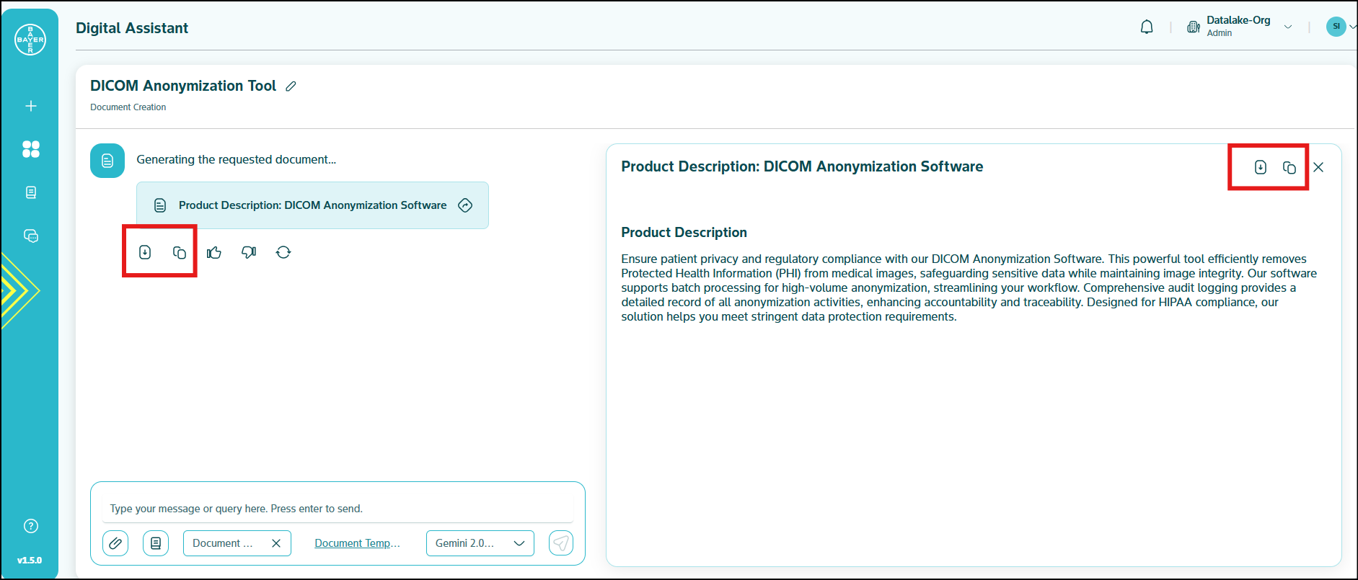Click the attach file paperclip button
1358x580 pixels.
coord(115,543)
